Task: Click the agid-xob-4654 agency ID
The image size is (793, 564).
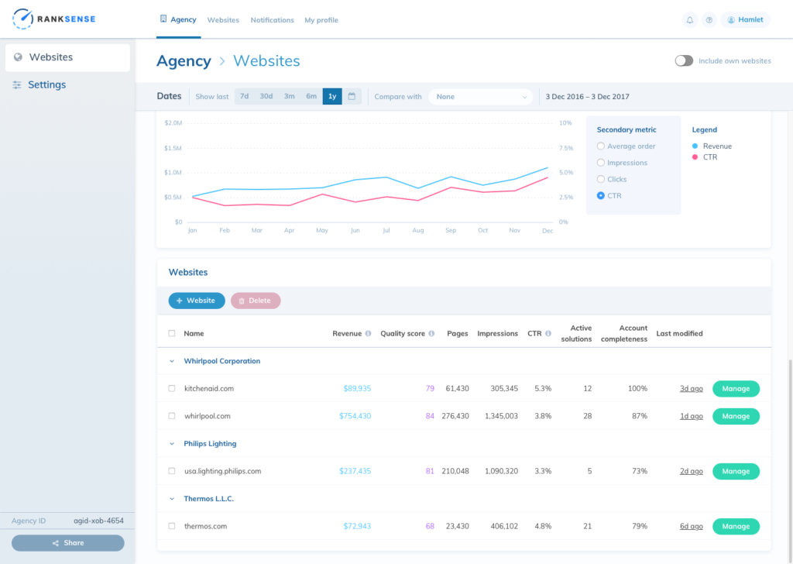Action: 98,521
